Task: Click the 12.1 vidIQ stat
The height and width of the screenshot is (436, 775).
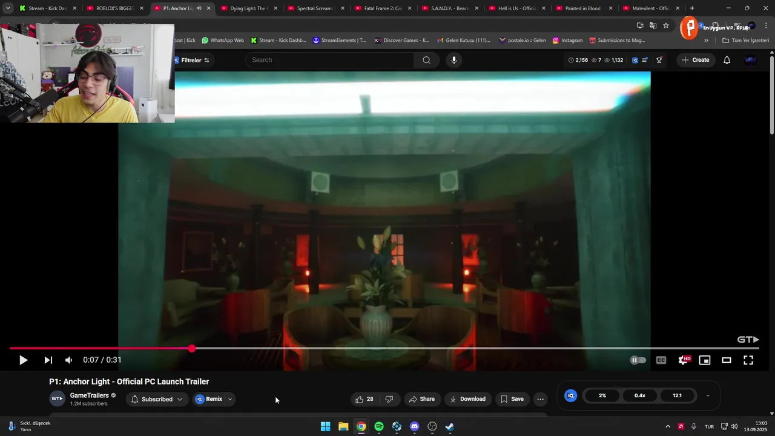Action: coord(677,395)
